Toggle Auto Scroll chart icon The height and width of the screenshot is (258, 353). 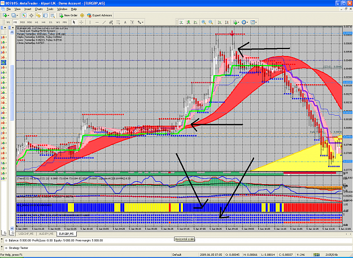coord(220,22)
